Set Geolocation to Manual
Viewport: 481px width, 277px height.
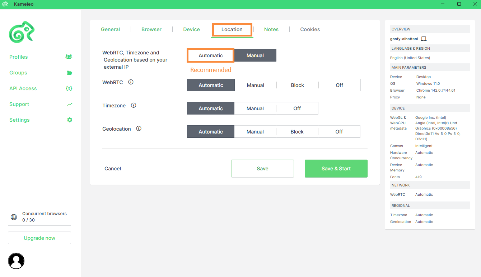(x=255, y=132)
